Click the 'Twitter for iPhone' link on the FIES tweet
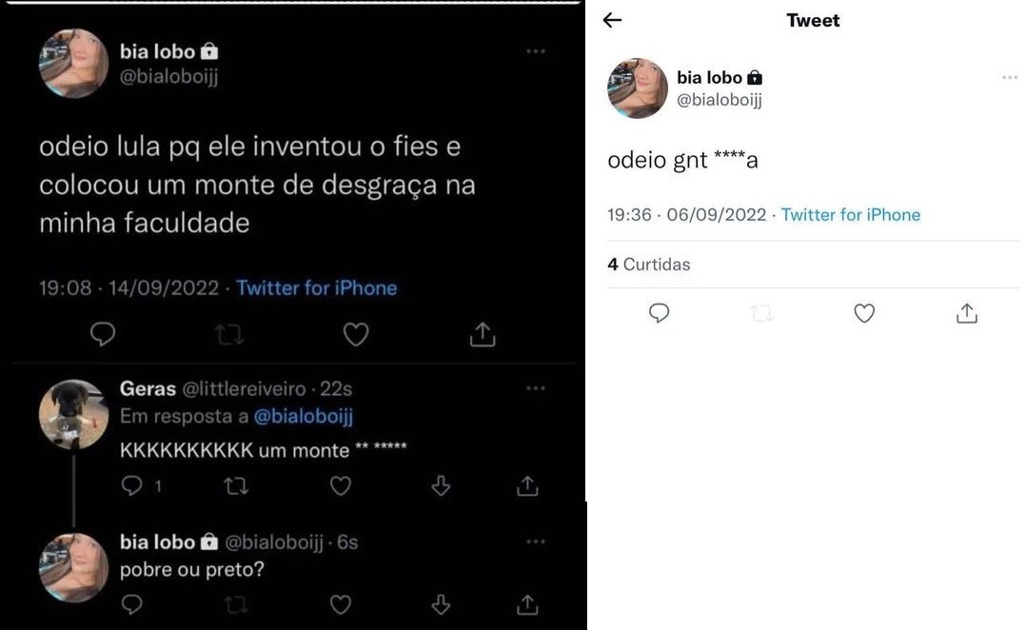The image size is (1025, 630). tap(317, 287)
